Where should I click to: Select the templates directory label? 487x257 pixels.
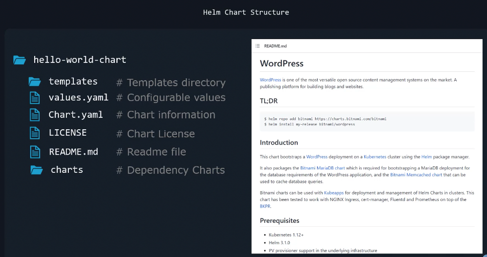[x=73, y=82]
